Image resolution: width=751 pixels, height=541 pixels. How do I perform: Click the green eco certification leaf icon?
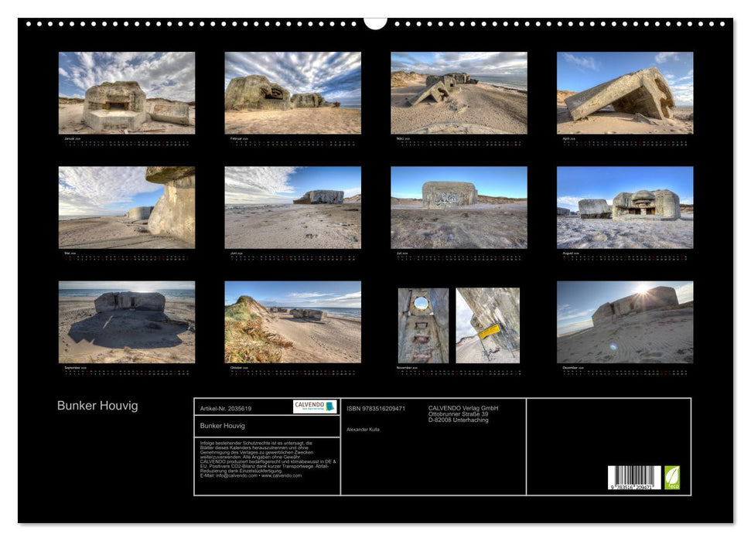tap(673, 478)
